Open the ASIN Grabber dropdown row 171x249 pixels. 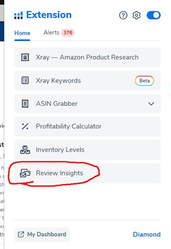(x=87, y=104)
